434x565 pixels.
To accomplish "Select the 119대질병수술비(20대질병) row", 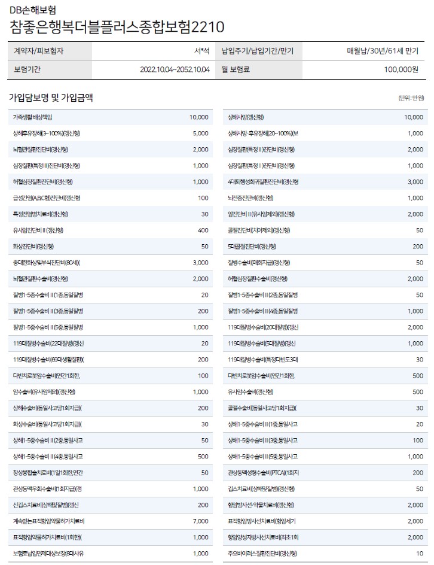I will tap(325, 327).
